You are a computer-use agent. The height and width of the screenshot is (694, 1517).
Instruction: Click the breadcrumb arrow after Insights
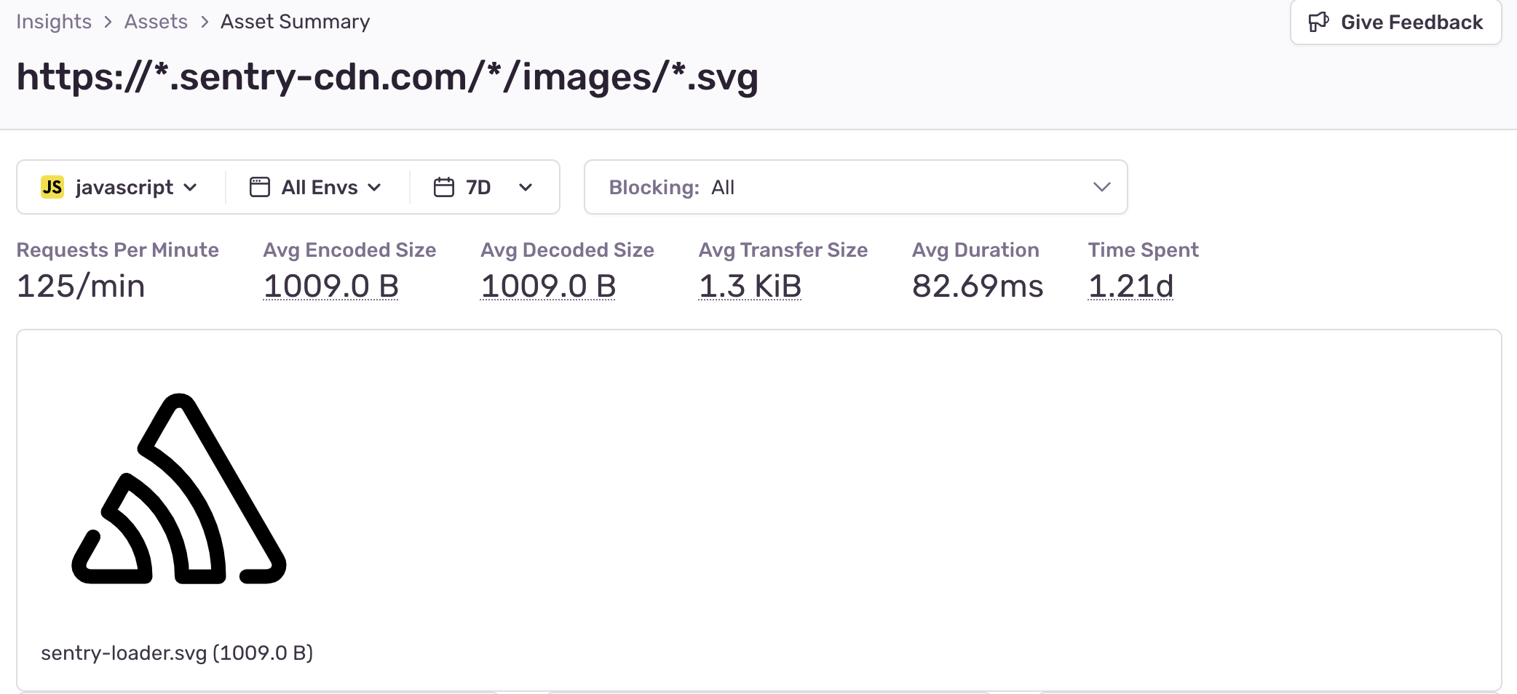(108, 22)
